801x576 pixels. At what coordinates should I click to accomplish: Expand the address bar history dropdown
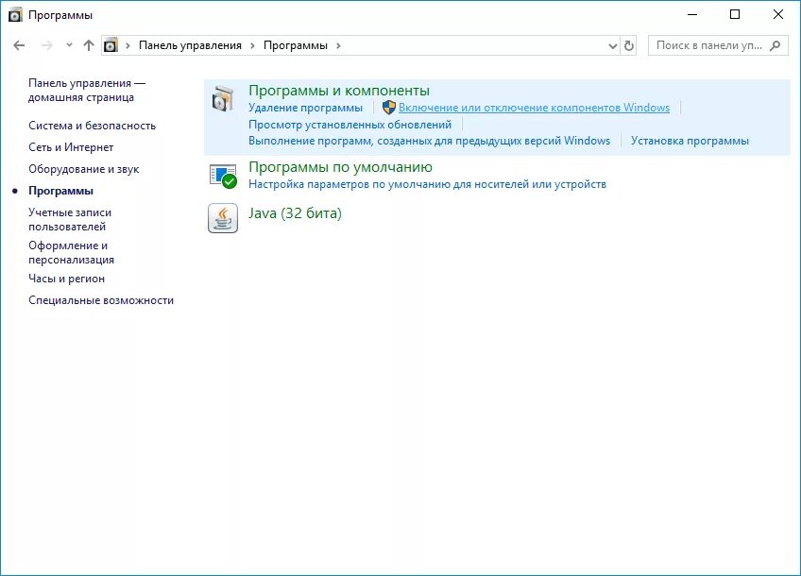(613, 46)
